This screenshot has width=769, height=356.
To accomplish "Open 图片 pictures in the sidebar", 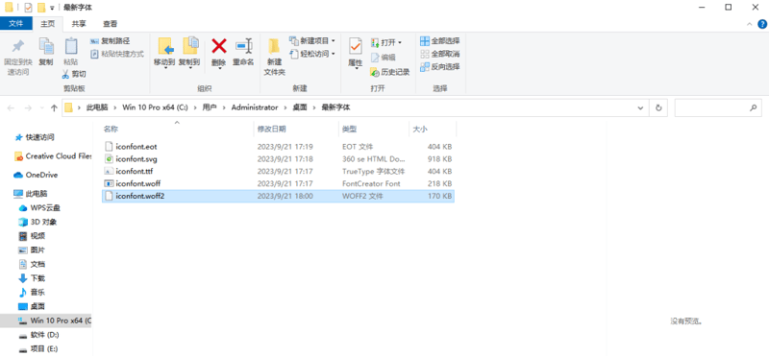I will [x=37, y=250].
